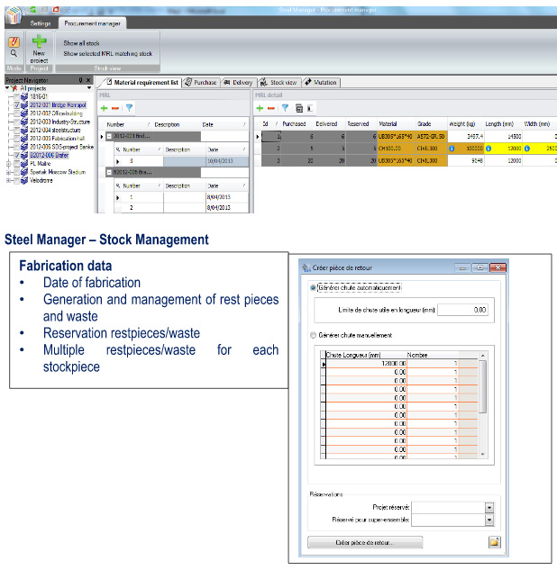Switch to the Purchase tab
Screen dimensions: 557x570
click(201, 83)
